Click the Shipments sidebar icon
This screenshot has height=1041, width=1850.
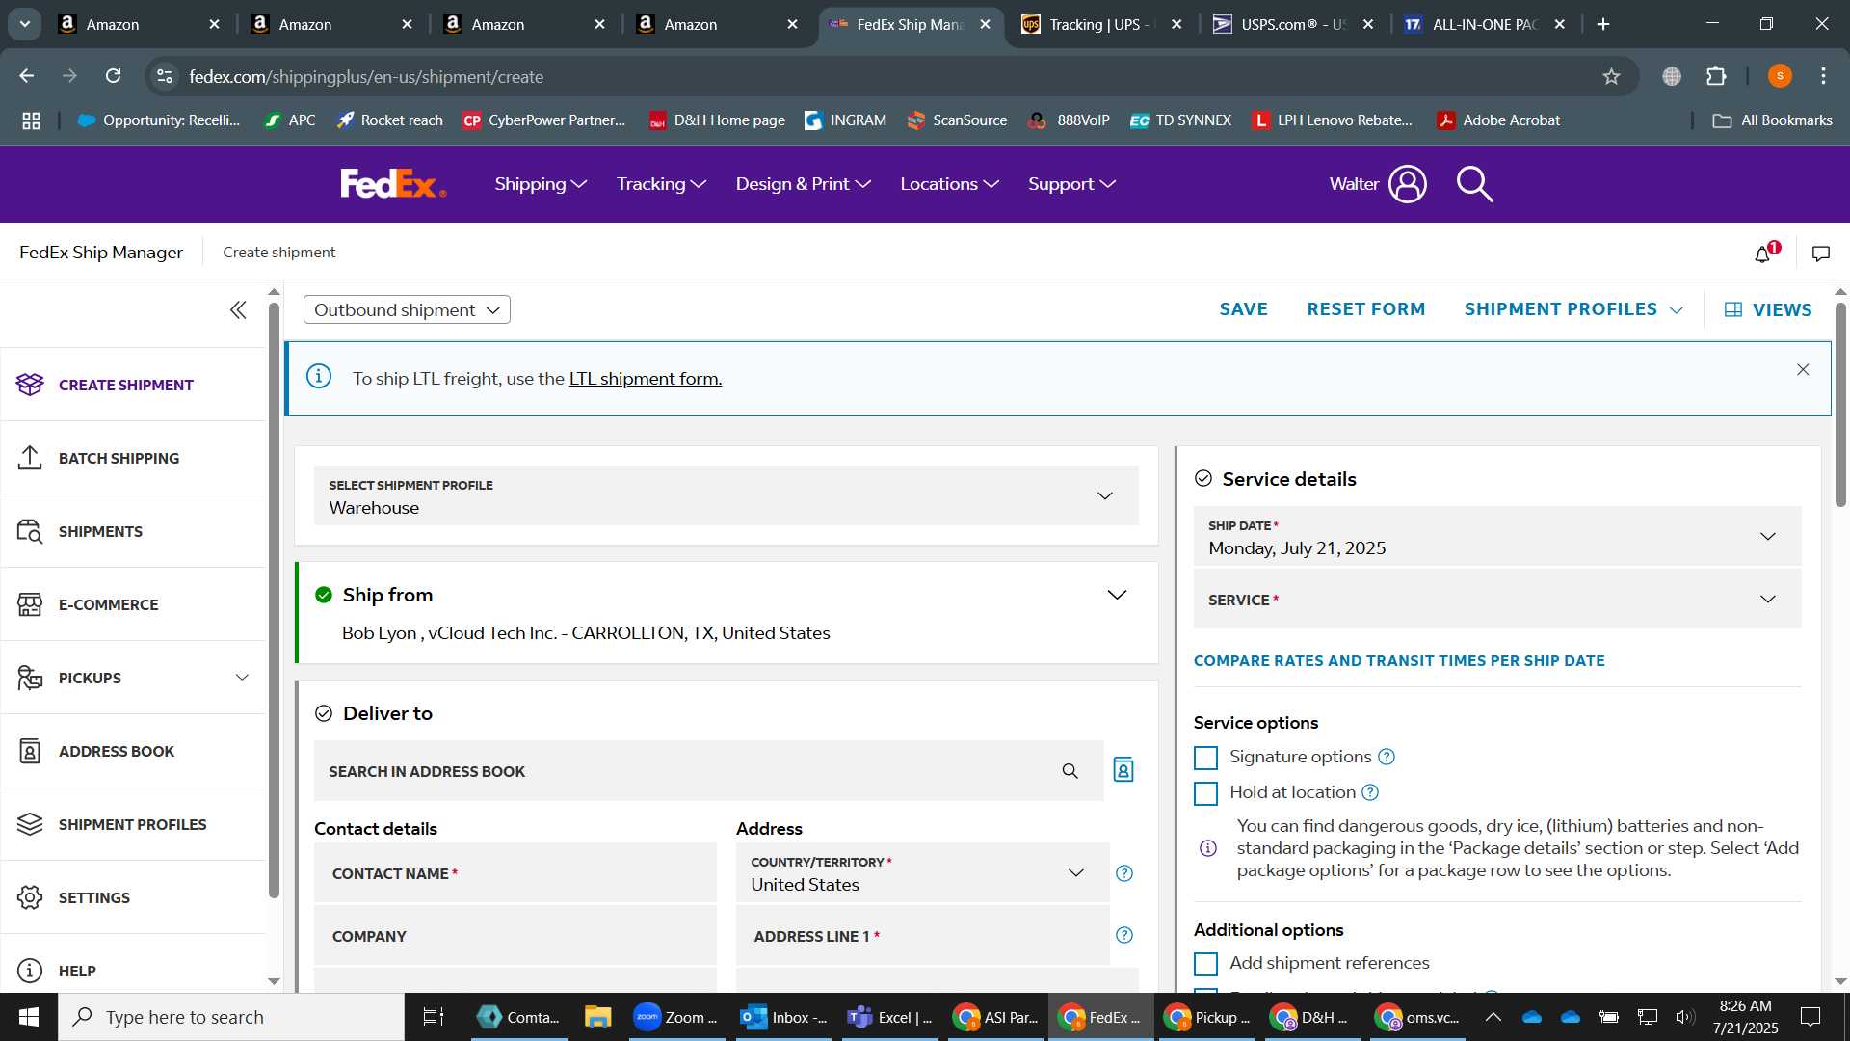[x=30, y=531]
